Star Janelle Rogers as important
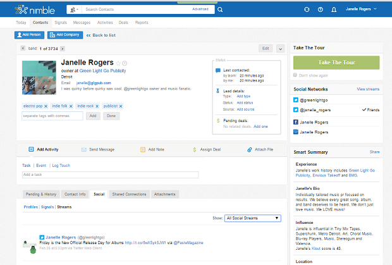 (x=118, y=63)
